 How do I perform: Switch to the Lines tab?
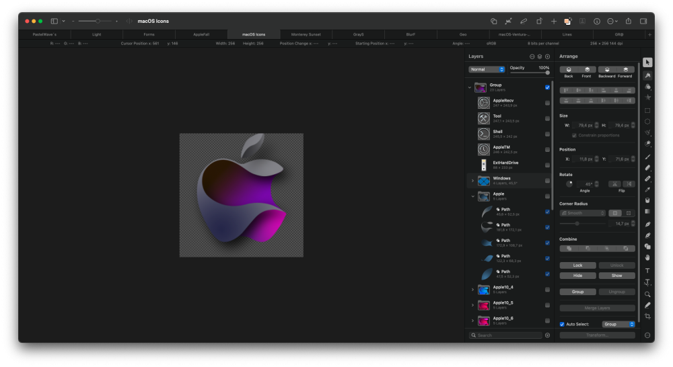(x=567, y=34)
